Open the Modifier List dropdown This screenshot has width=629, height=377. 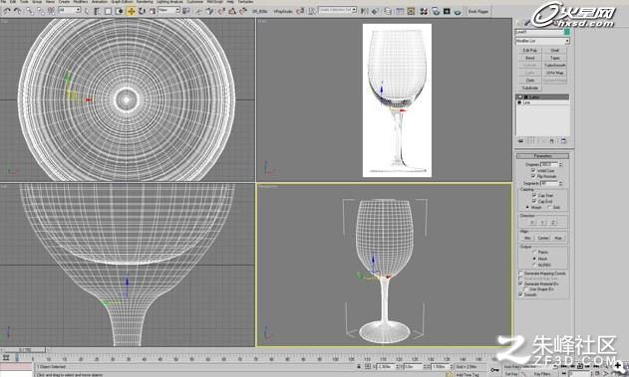[x=542, y=41]
